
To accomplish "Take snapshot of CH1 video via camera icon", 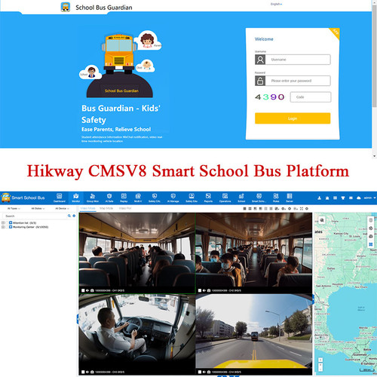I will (92, 290).
